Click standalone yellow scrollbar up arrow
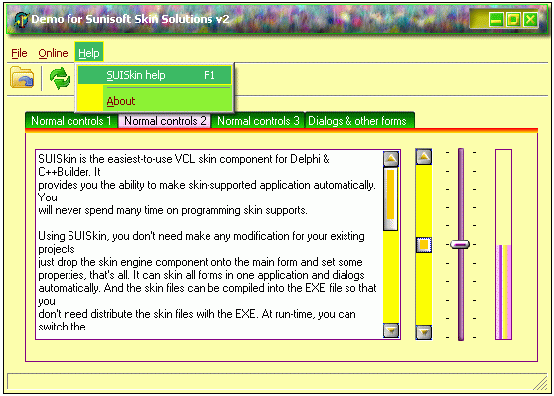The image size is (554, 396). coord(424,157)
